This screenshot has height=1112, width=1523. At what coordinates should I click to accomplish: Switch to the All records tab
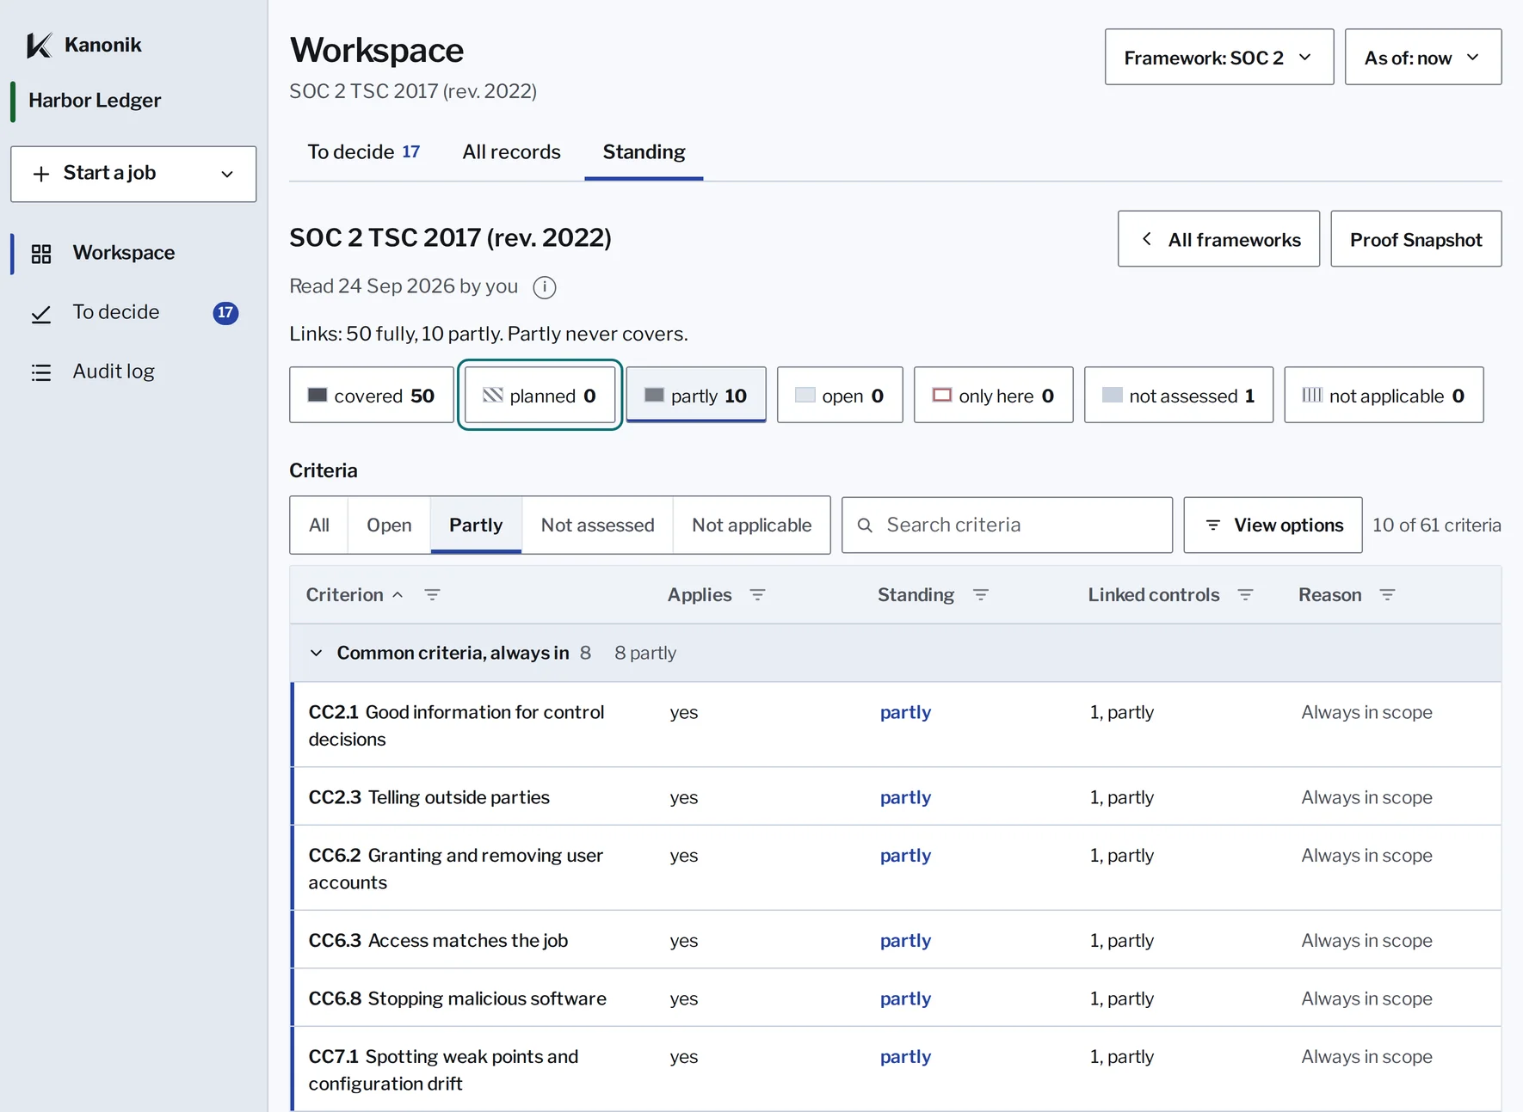(x=512, y=152)
